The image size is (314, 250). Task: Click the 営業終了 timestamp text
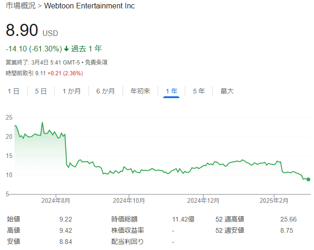43,63
